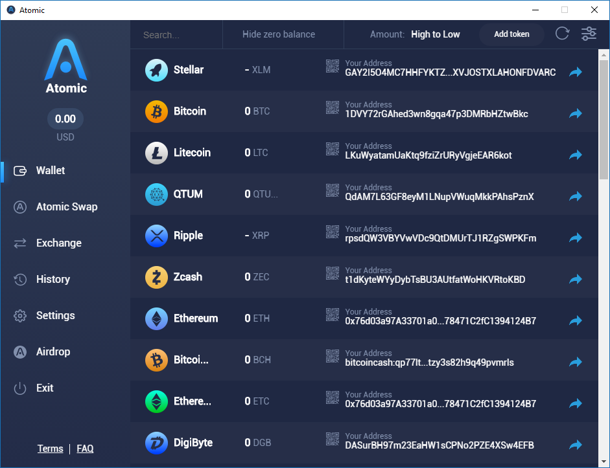This screenshot has height=468, width=610.
Task: Show QR code for Litecoin address
Action: click(333, 149)
